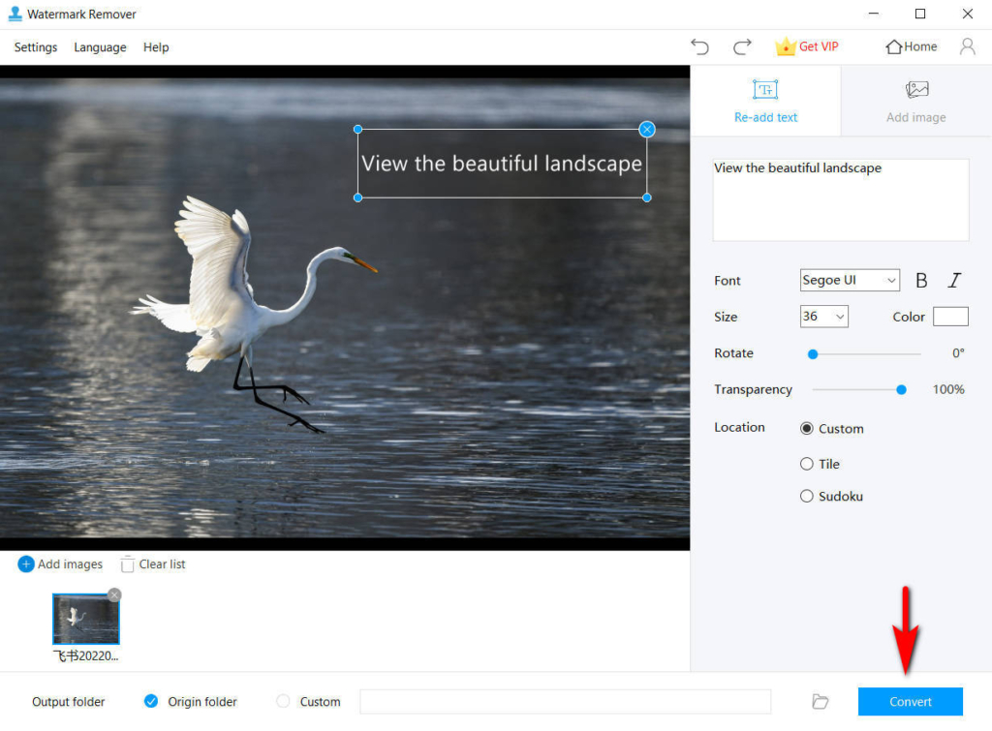Viewport: 992px width, 731px height.
Task: Select the Tile location option
Action: pos(807,464)
